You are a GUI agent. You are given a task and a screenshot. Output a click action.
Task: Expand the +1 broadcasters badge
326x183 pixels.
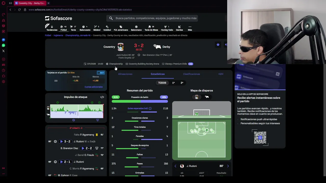191,64
